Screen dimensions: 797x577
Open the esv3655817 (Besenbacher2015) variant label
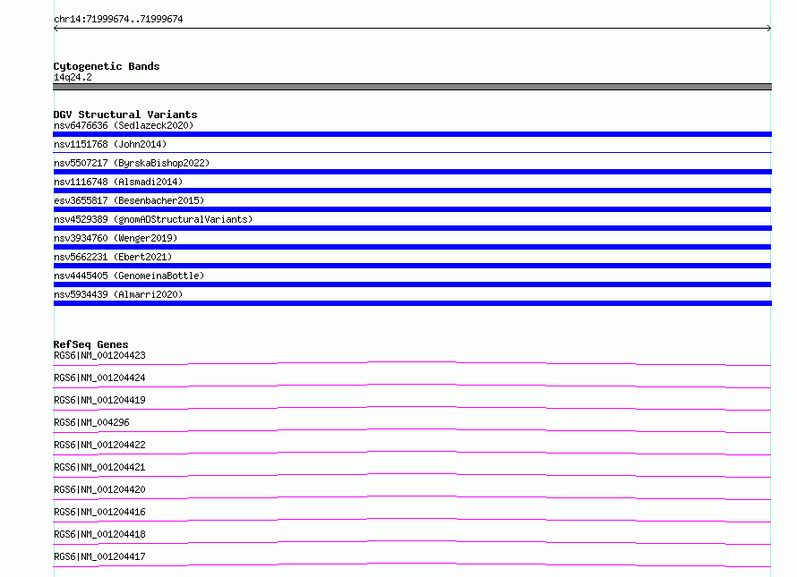tap(129, 200)
